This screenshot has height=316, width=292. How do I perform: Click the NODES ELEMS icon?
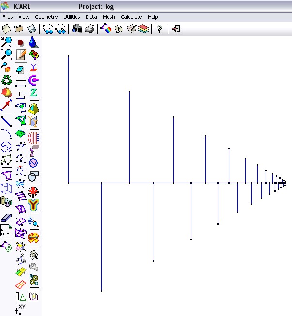point(6,231)
